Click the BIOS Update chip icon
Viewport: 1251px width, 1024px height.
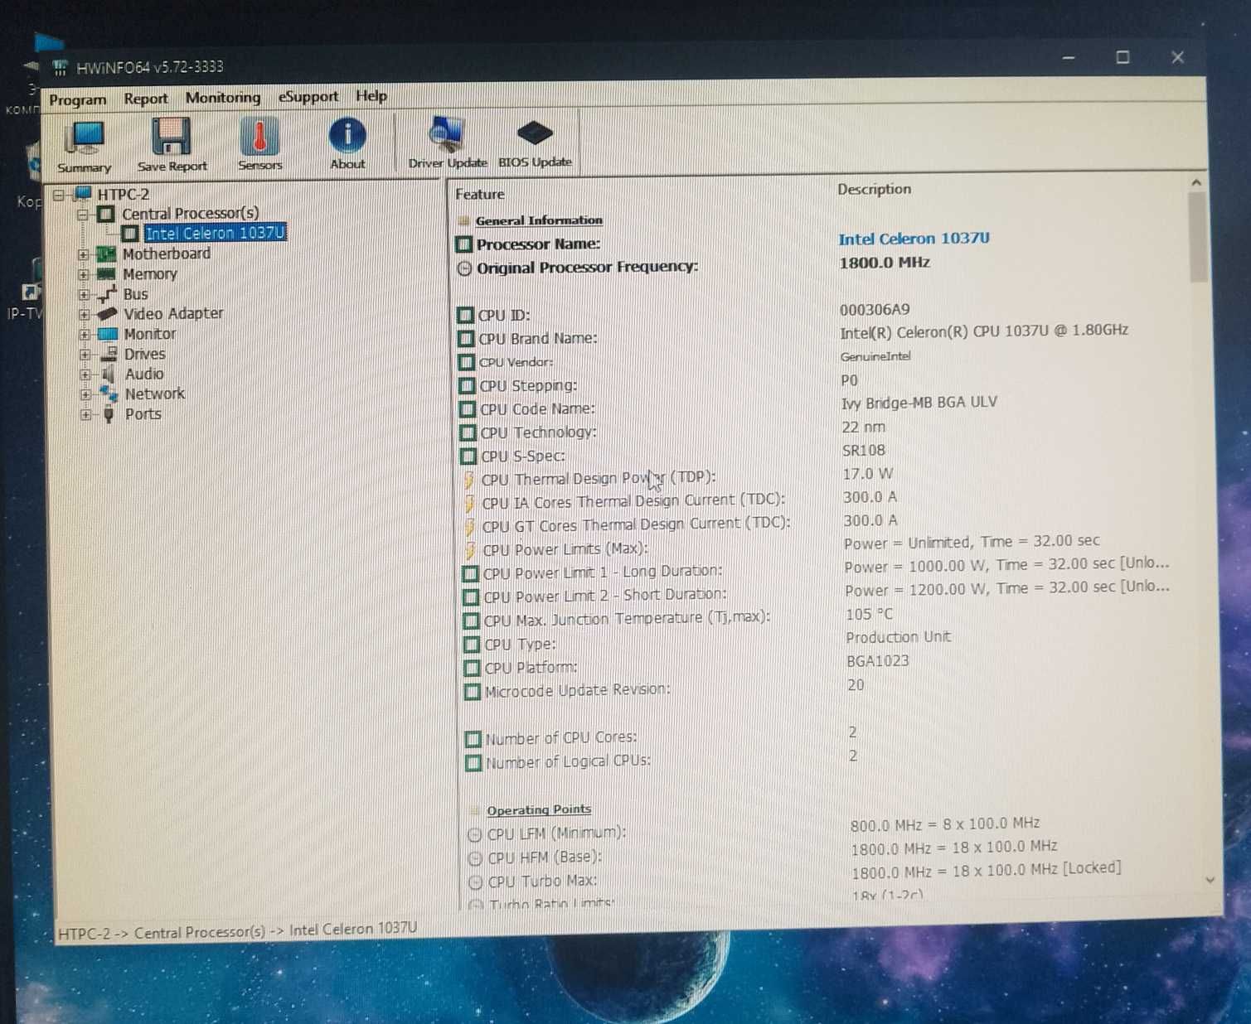click(534, 133)
